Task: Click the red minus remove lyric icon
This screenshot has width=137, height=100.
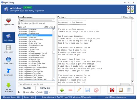Action: coord(70,90)
